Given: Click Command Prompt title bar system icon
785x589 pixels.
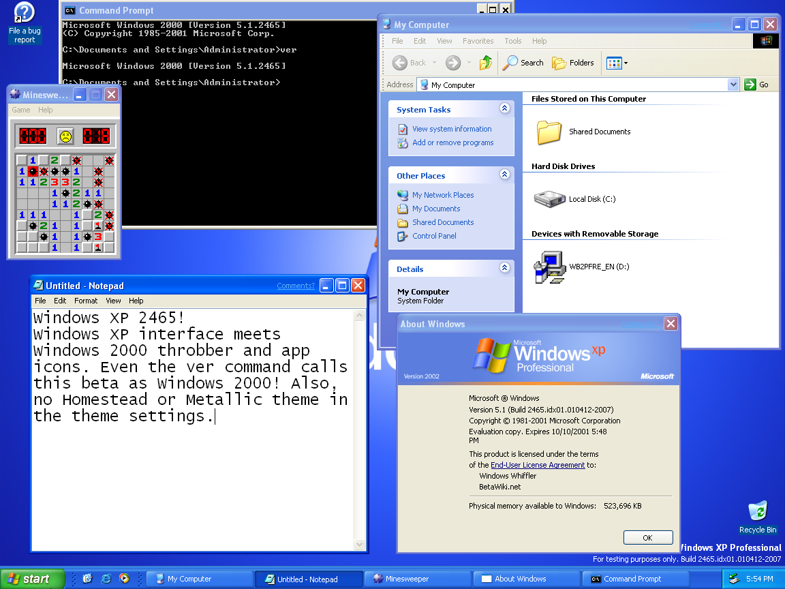Looking at the screenshot, I should (70, 10).
